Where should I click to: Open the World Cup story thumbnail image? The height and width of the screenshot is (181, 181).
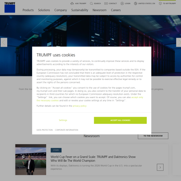coord(31,160)
